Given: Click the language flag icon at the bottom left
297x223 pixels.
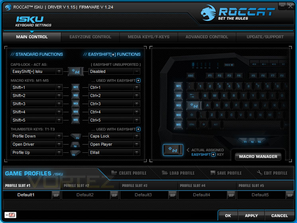Looking at the screenshot, I should [x=11, y=215].
